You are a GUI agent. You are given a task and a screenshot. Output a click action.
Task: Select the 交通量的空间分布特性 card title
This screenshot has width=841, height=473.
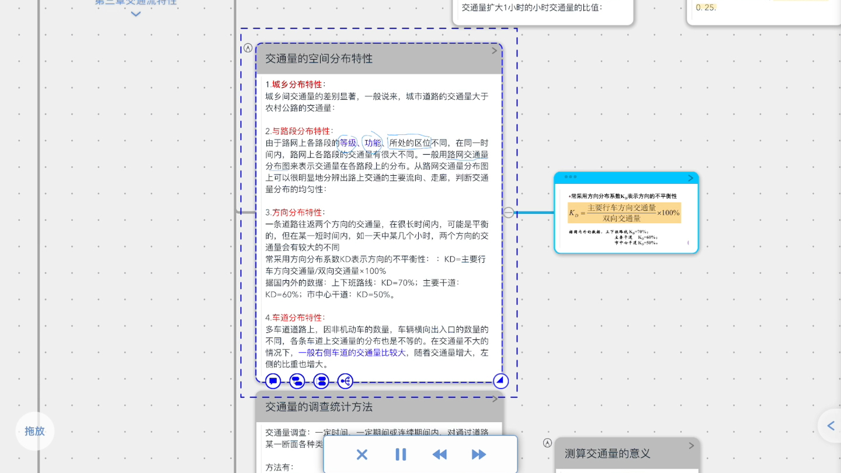pos(319,58)
